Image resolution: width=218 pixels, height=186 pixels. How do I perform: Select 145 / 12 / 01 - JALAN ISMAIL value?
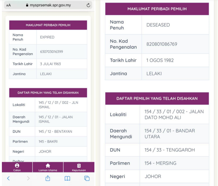tap(55, 119)
